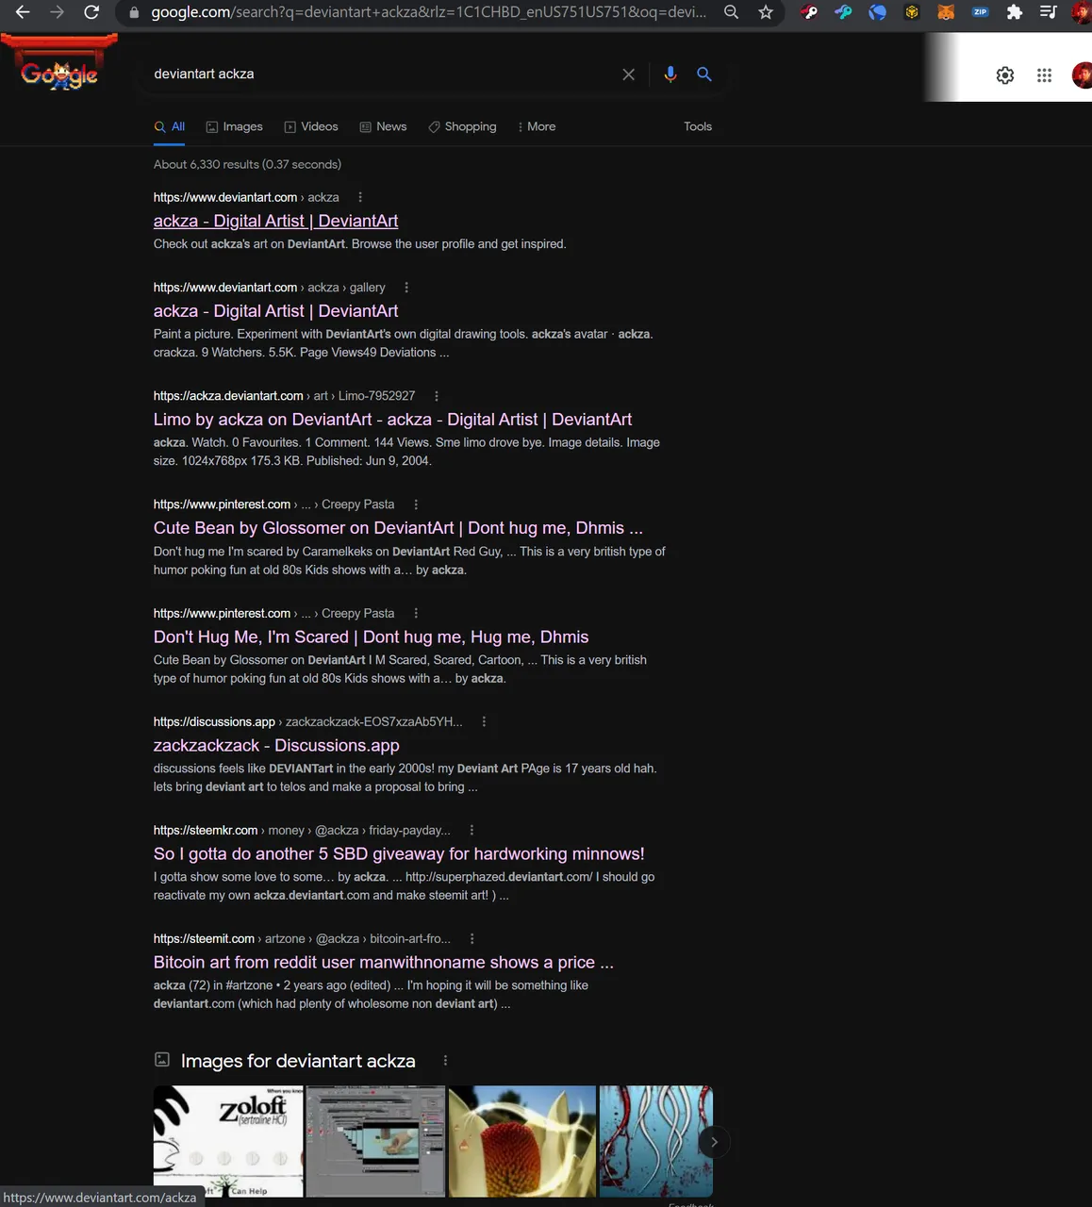Open the red flower image thumbnail

click(522, 1141)
